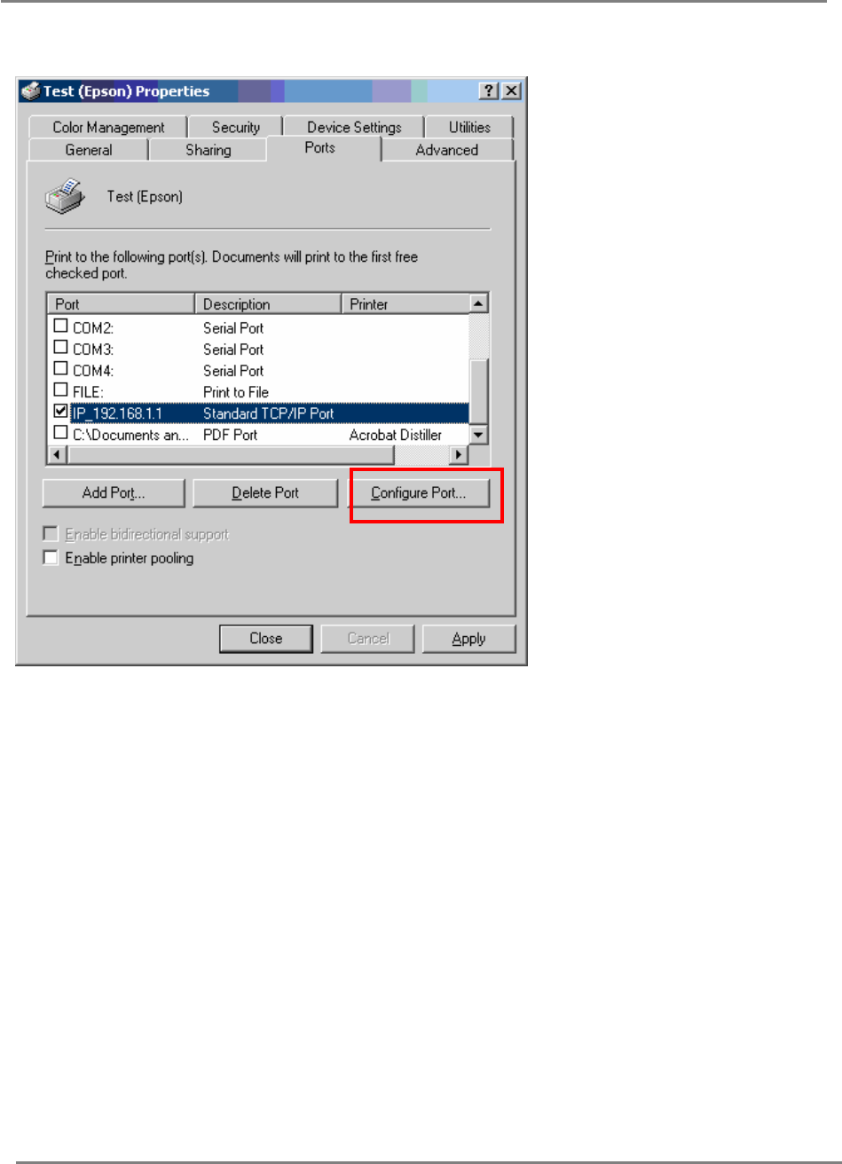Enable printer pooling checkbox
The image size is (842, 1164).
pyautogui.click(x=51, y=558)
